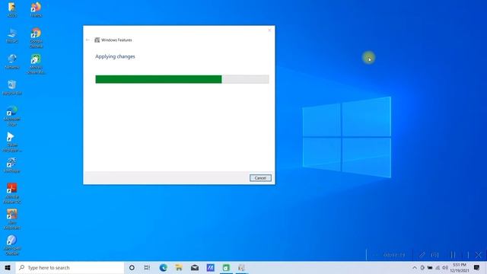Open the gear-shaped desktop shortcut

tap(12, 165)
